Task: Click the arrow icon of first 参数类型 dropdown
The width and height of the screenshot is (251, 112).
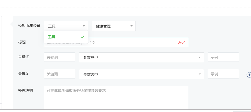Action: pos(200,57)
